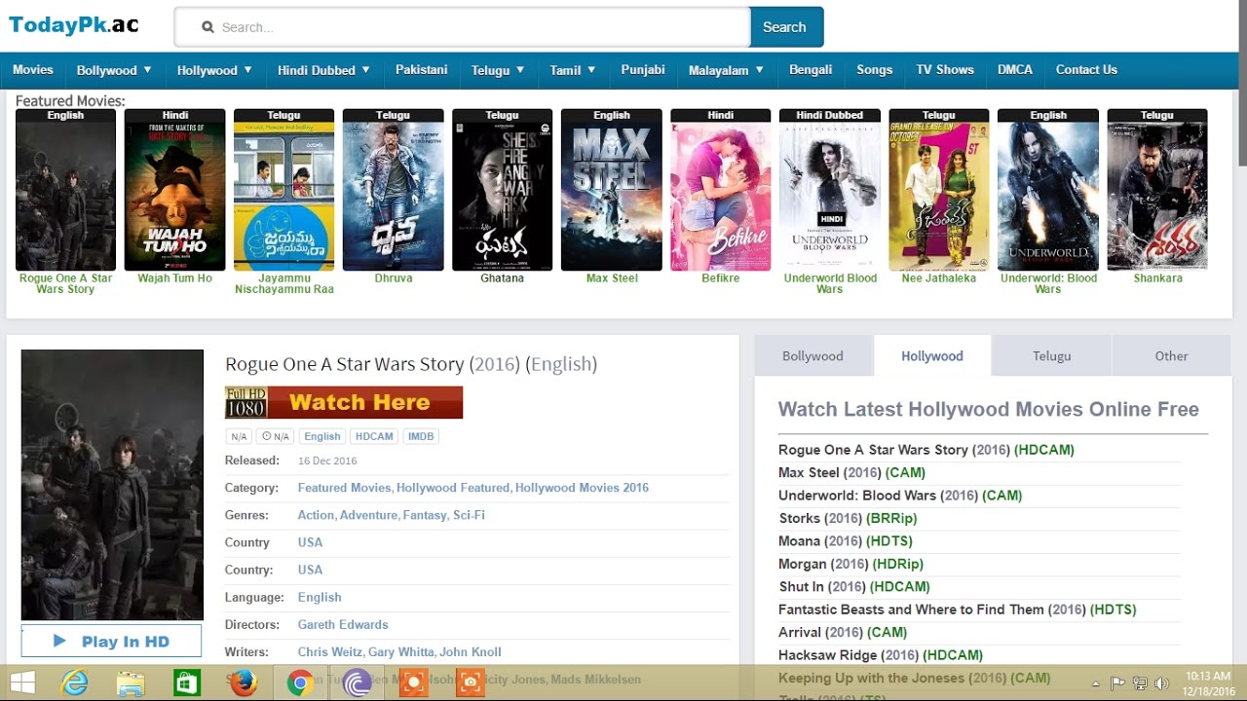Click the HDCAM quality tag badge
This screenshot has height=701, width=1247.
tap(374, 436)
